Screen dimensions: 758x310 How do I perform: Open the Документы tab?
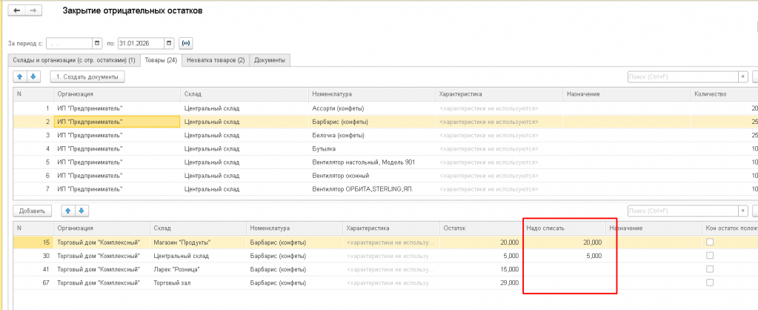(270, 59)
